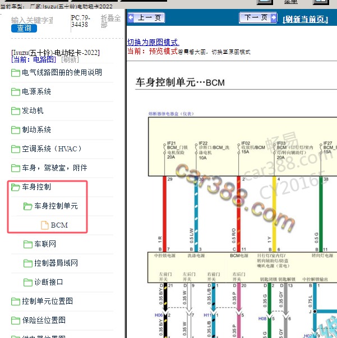Click the 刷新 link beside 电路图
Image resolution: width=337 pixels, height=338 pixels.
pyautogui.click(x=70, y=59)
